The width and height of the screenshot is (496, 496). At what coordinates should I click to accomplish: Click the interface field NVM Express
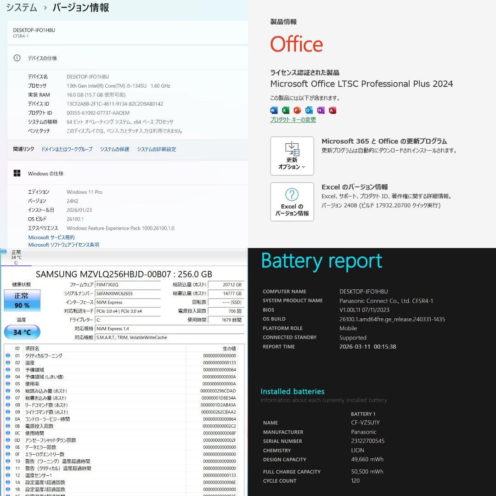[128, 302]
